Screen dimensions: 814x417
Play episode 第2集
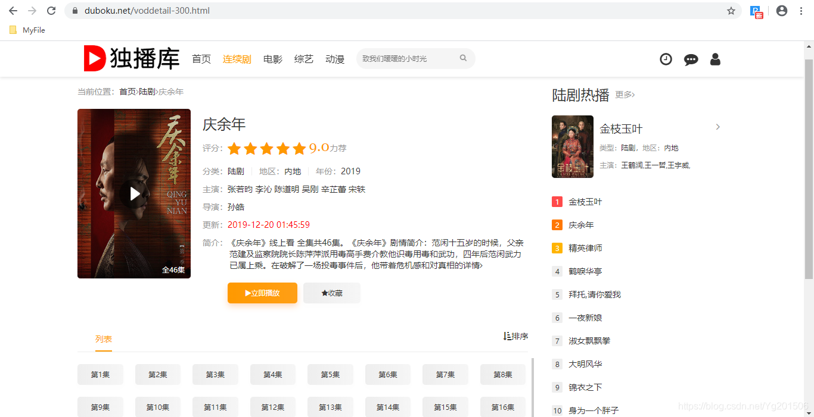(x=158, y=375)
